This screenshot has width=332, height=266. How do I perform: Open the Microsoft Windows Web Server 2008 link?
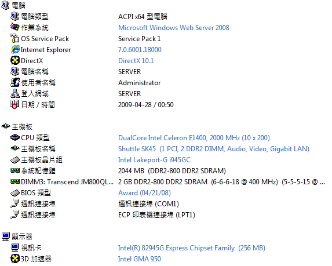174,28
